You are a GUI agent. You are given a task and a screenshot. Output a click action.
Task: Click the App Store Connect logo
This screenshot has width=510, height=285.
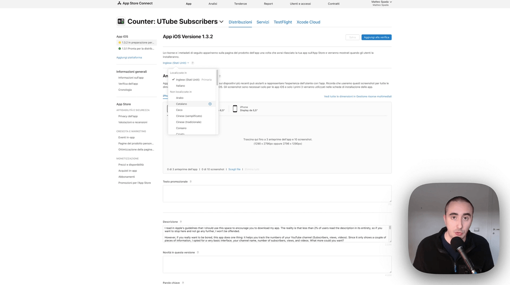click(119, 3)
